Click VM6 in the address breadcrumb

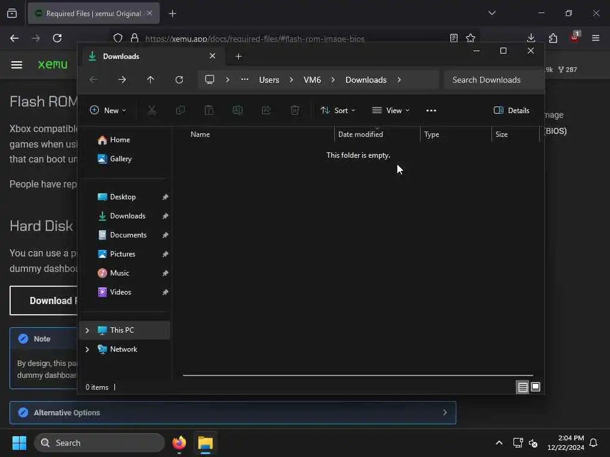click(312, 80)
